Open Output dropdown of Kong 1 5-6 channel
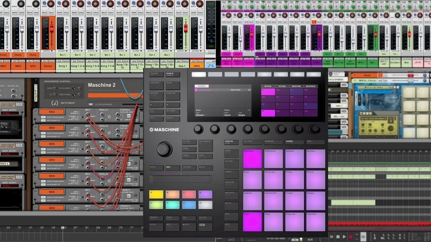The image size is (431, 242). tap(92, 51)
